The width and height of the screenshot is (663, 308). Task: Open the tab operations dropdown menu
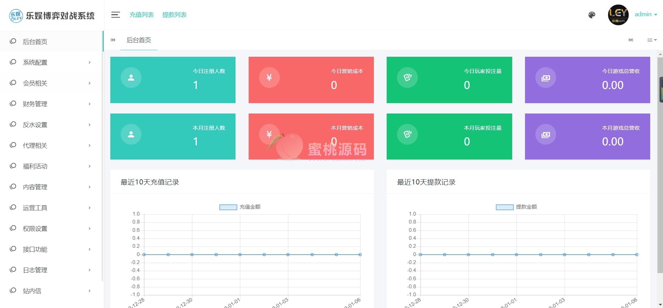652,40
